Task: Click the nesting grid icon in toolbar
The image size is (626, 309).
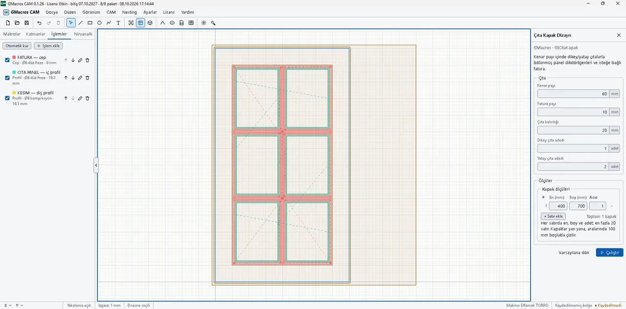Action: coord(191,23)
